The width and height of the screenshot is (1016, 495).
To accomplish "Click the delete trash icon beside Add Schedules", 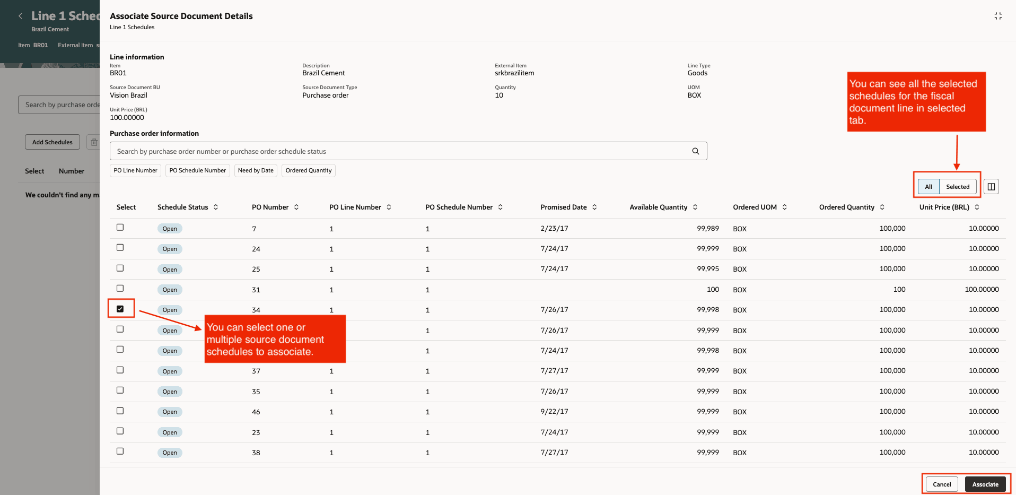I will (94, 142).
